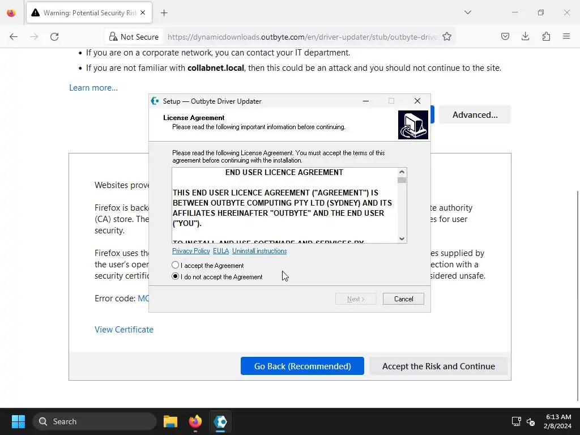Click the taskbar Search box

(95, 421)
